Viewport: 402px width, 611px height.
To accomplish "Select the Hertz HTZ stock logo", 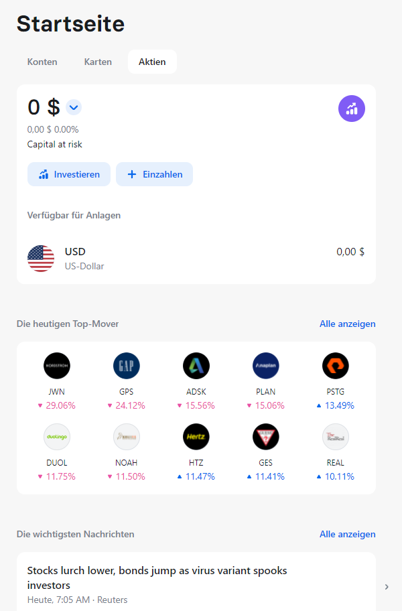I will [x=196, y=436].
